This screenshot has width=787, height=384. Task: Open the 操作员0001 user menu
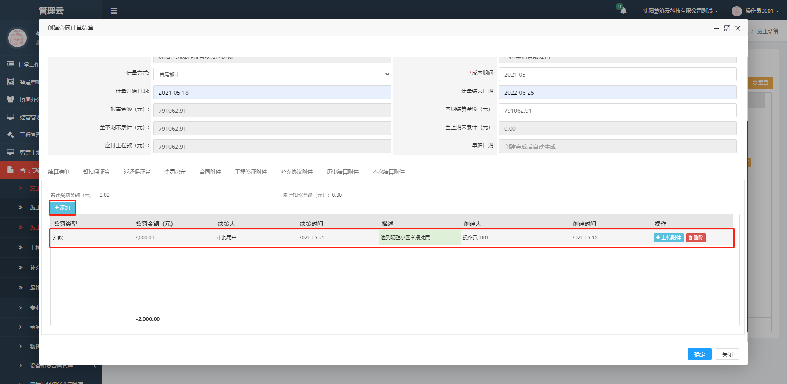pos(756,11)
